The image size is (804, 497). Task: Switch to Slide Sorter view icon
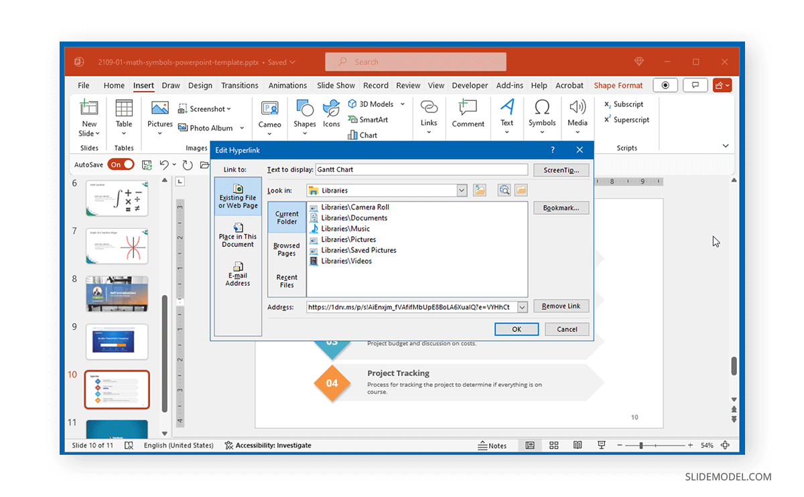(x=553, y=445)
